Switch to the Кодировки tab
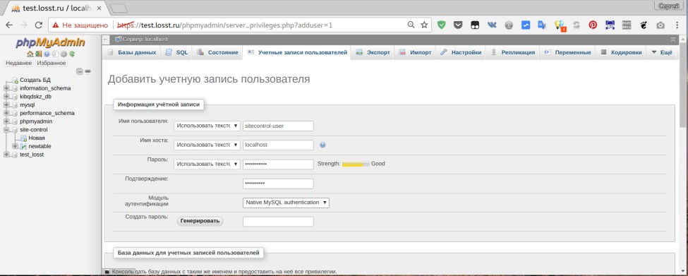The image size is (688, 276). 621,52
